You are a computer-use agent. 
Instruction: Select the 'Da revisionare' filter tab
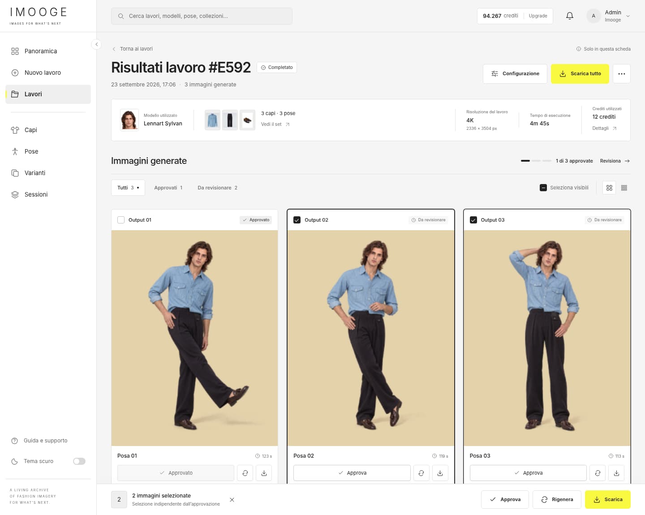click(x=217, y=188)
